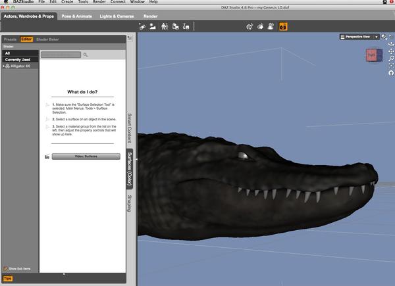395x286 pixels.
Task: Open the Edit menu
Action: 53,1
